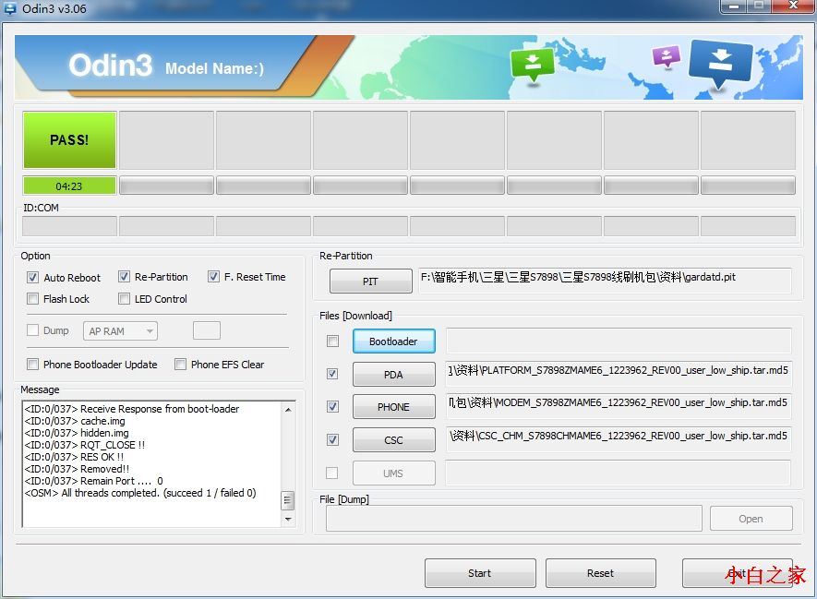Click the Exit button
This screenshot has width=817, height=599.
click(x=738, y=573)
